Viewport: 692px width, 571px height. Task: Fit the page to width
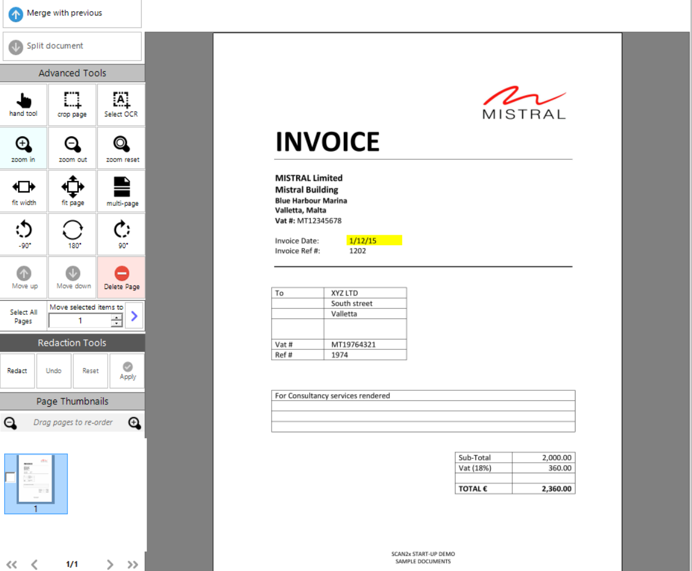point(23,191)
